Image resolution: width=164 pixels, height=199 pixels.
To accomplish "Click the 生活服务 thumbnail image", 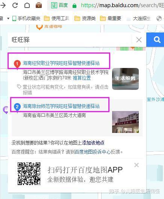I will [x=125, y=79].
